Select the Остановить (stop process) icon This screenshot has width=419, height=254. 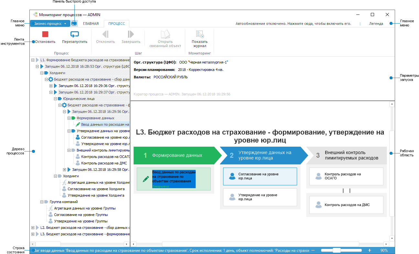point(44,34)
